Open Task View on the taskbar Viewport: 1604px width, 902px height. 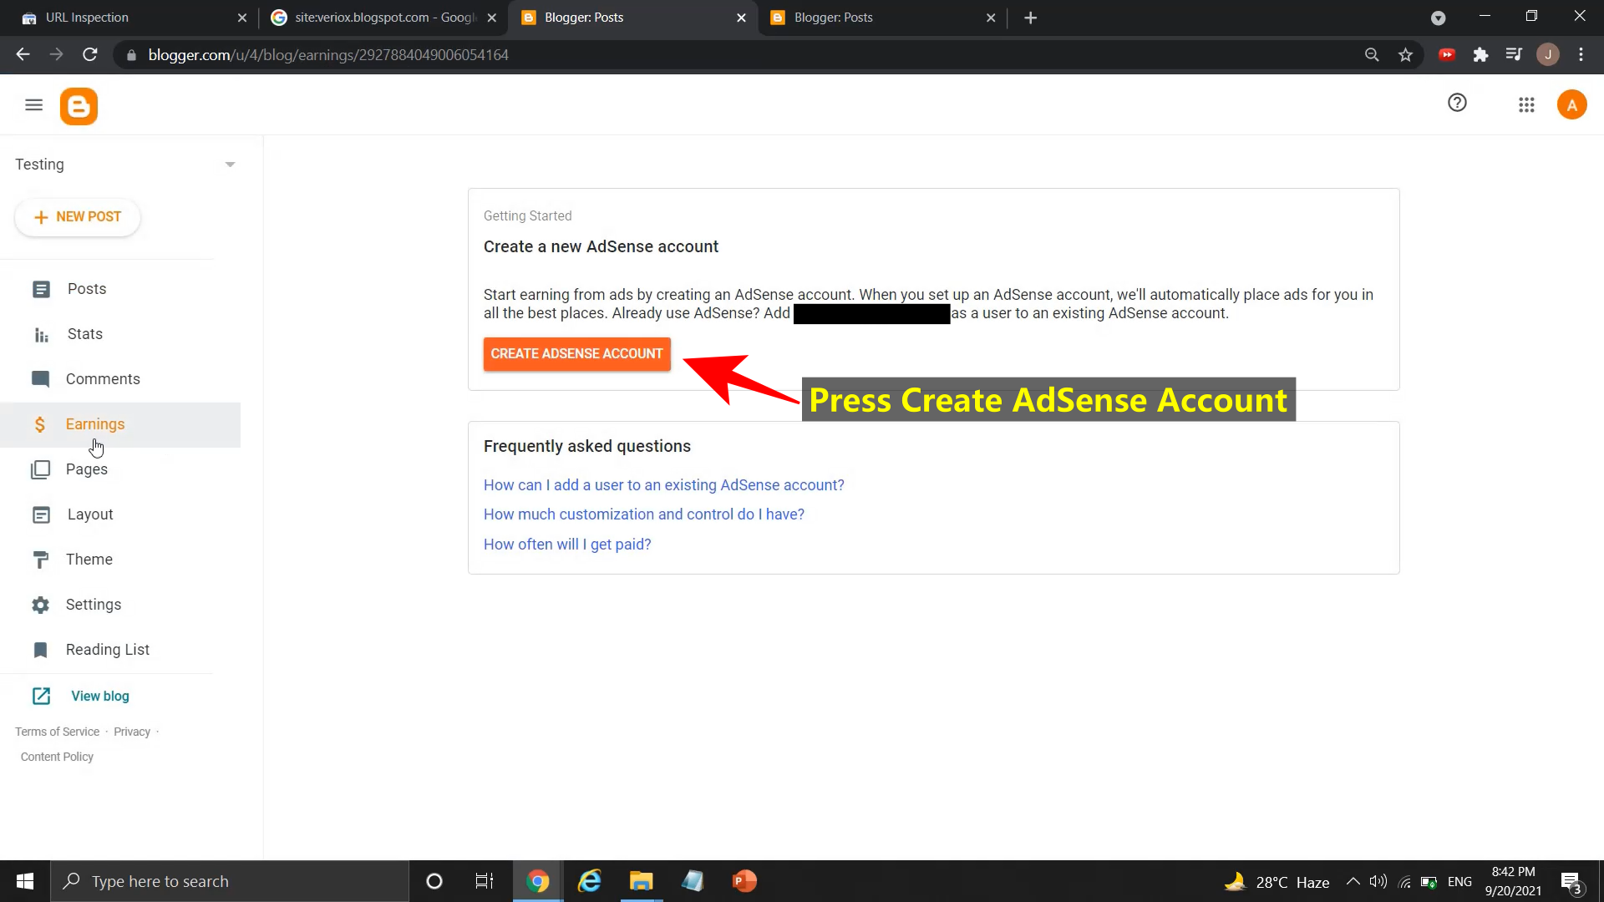coord(485,881)
